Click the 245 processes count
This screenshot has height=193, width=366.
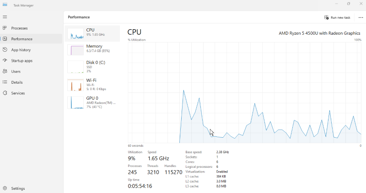pos(132,172)
